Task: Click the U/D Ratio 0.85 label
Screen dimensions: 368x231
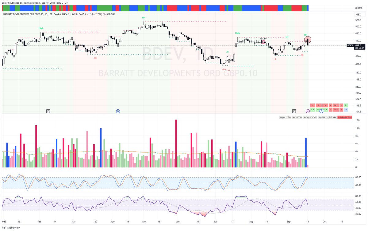Action: pos(345,117)
